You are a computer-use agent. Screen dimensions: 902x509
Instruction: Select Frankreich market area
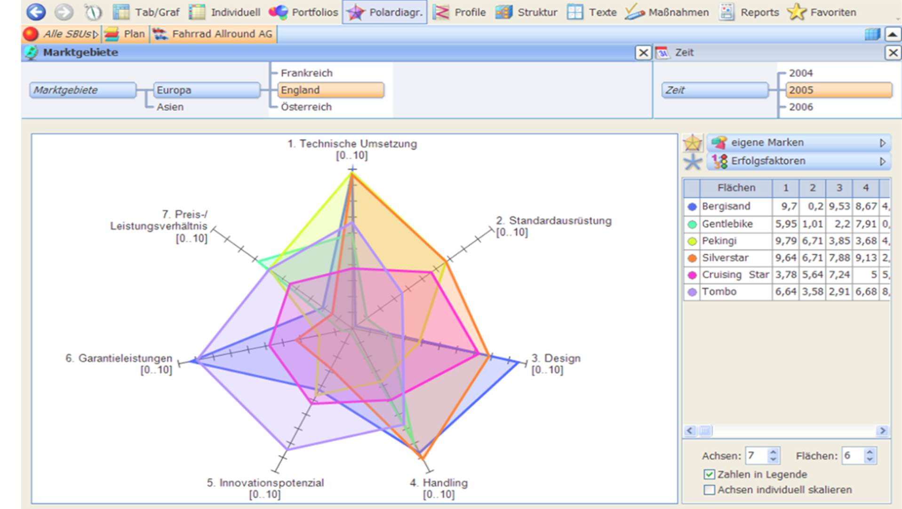(x=307, y=73)
